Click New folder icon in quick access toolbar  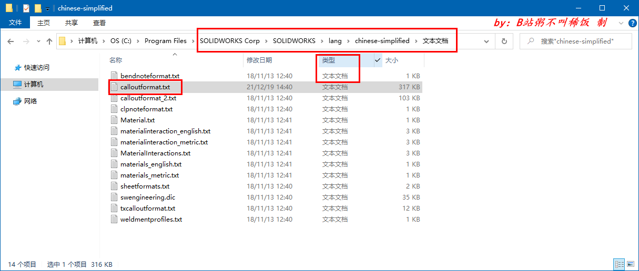(38, 8)
